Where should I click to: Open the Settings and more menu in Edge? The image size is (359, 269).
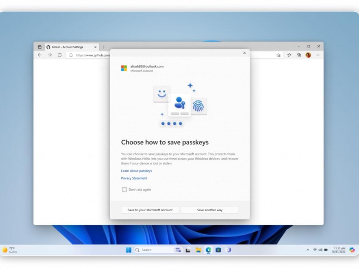(x=317, y=55)
